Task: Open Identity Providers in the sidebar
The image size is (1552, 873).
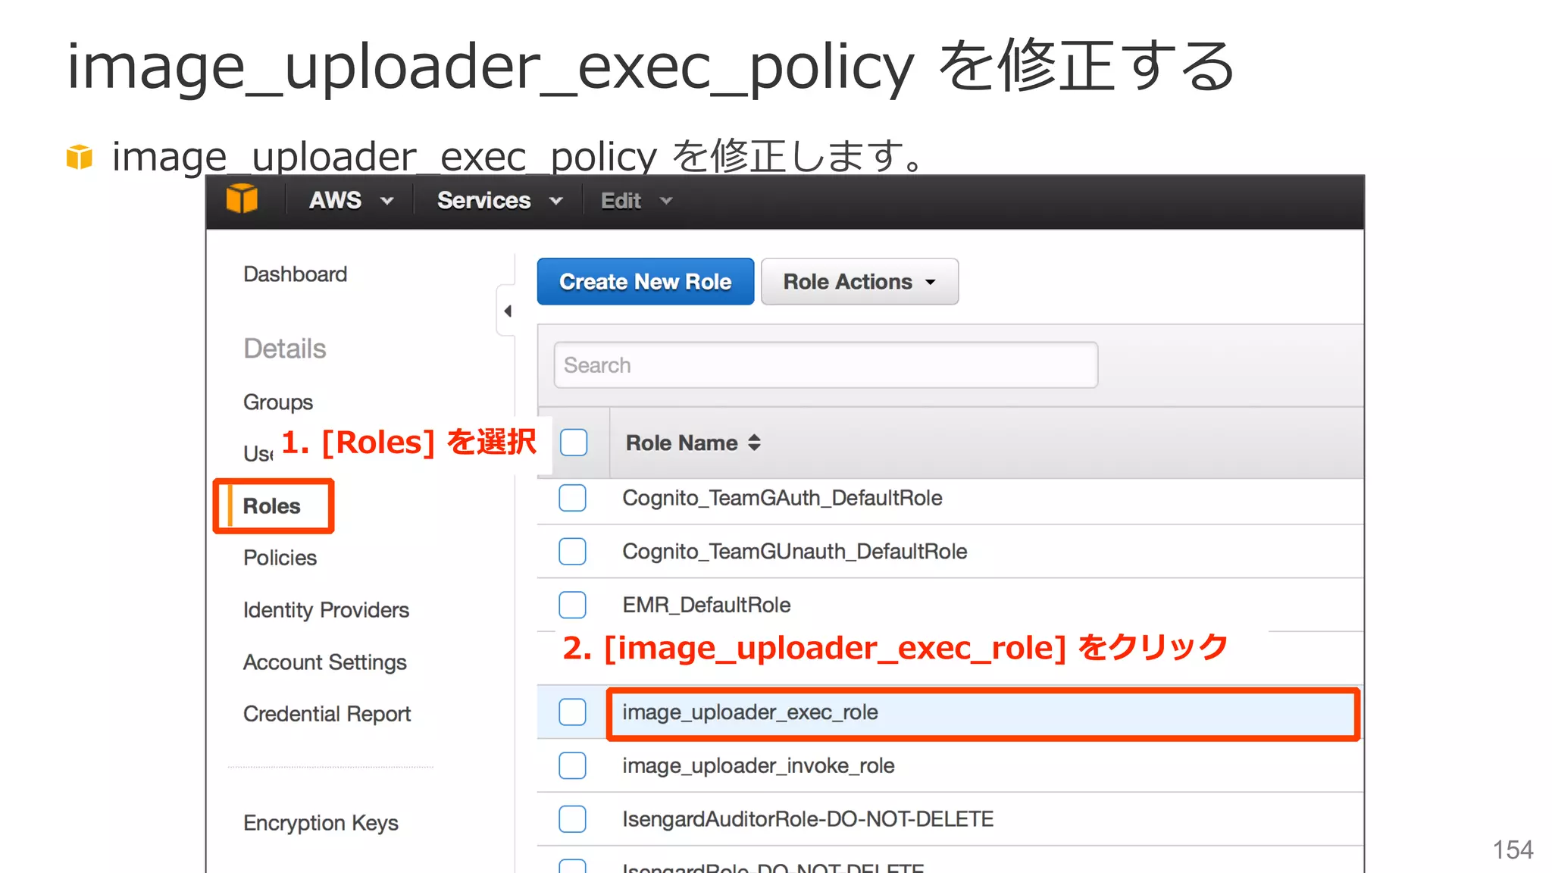Action: (x=326, y=610)
